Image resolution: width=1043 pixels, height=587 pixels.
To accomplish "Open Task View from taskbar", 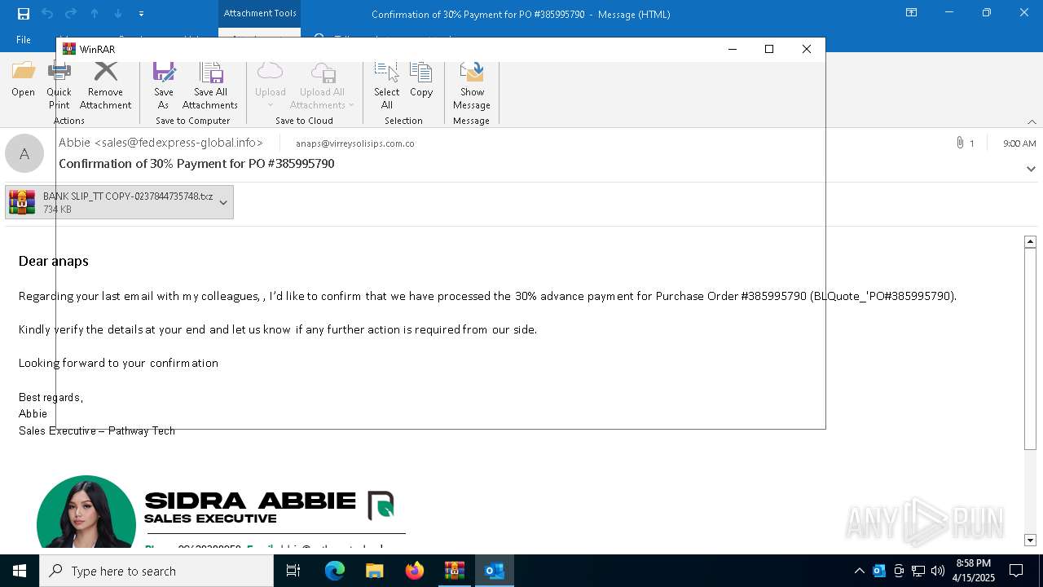I will [293, 571].
